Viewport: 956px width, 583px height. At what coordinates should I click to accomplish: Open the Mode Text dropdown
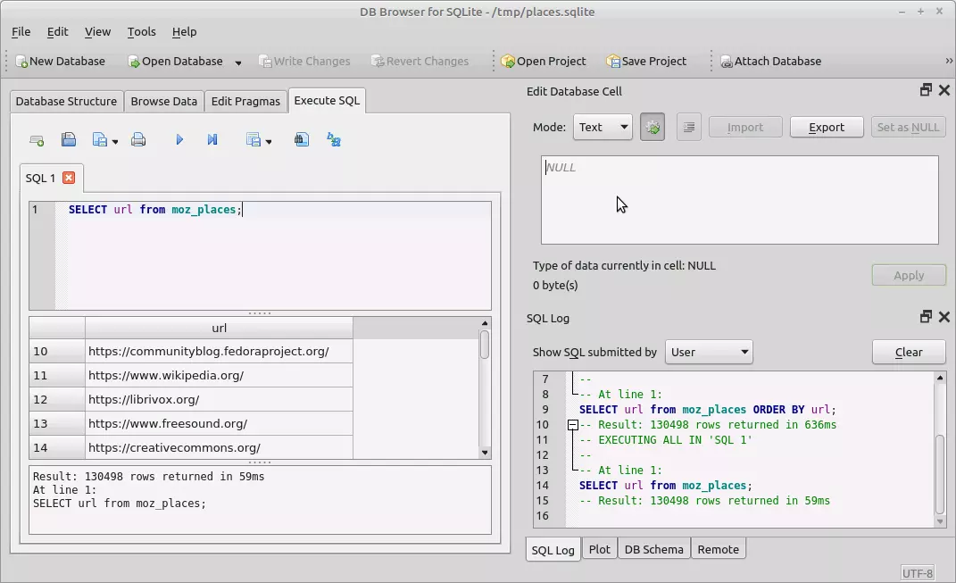coord(603,128)
